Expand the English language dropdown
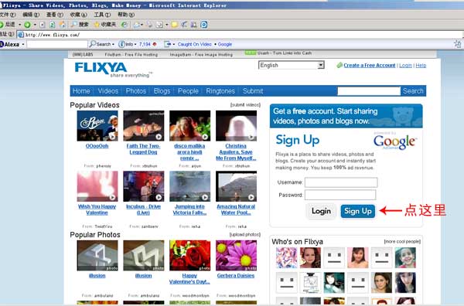The height and width of the screenshot is (306, 464). coord(321,65)
